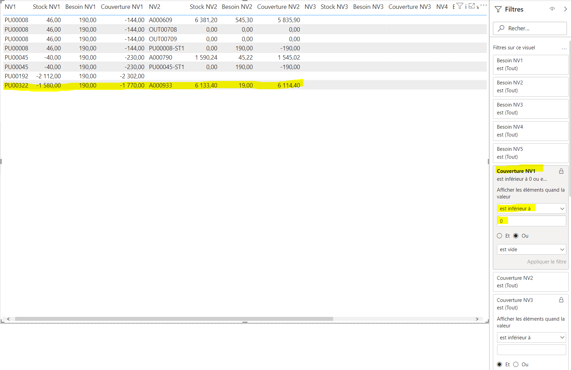Open ellipsis beside Filtres sur ce visuel

(x=564, y=48)
